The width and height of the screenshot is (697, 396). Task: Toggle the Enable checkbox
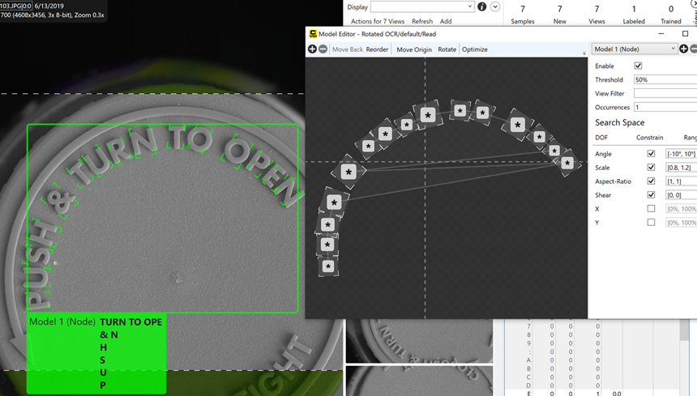pos(638,66)
